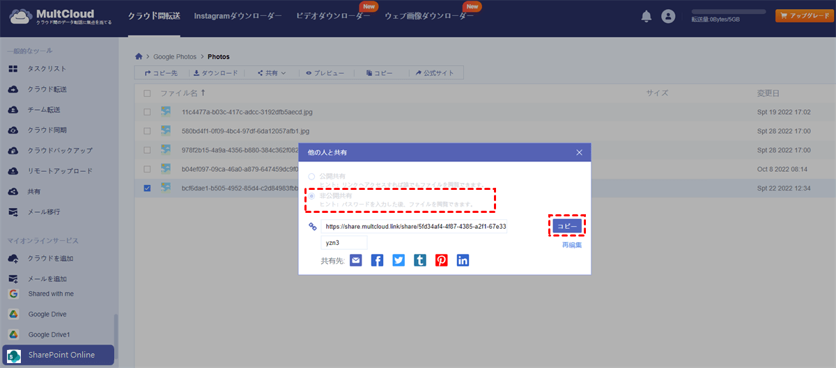
Task: Click the アップグレード button
Action: click(805, 16)
